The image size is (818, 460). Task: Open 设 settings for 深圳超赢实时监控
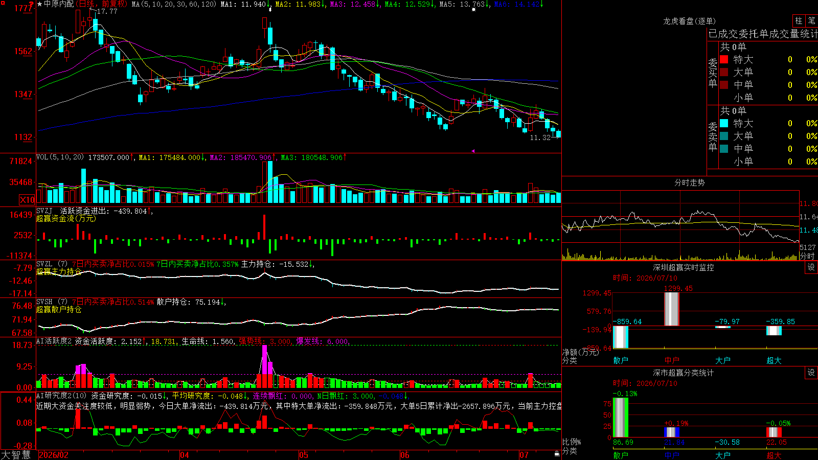[x=811, y=267]
